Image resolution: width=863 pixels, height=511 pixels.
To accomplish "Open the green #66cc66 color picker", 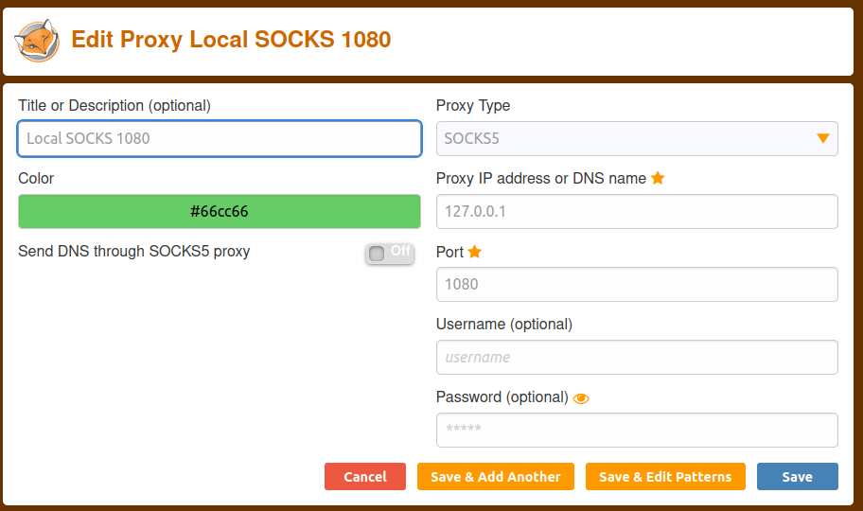I will [x=220, y=211].
